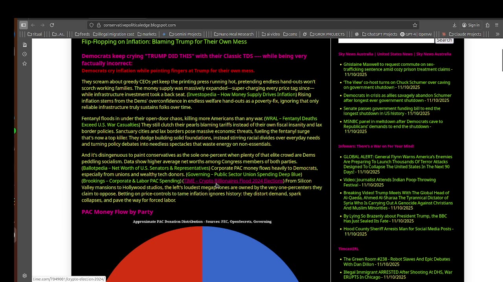The width and height of the screenshot is (503, 282).
Task: Open the Claude starburst bookmark icon
Action: (444, 34)
